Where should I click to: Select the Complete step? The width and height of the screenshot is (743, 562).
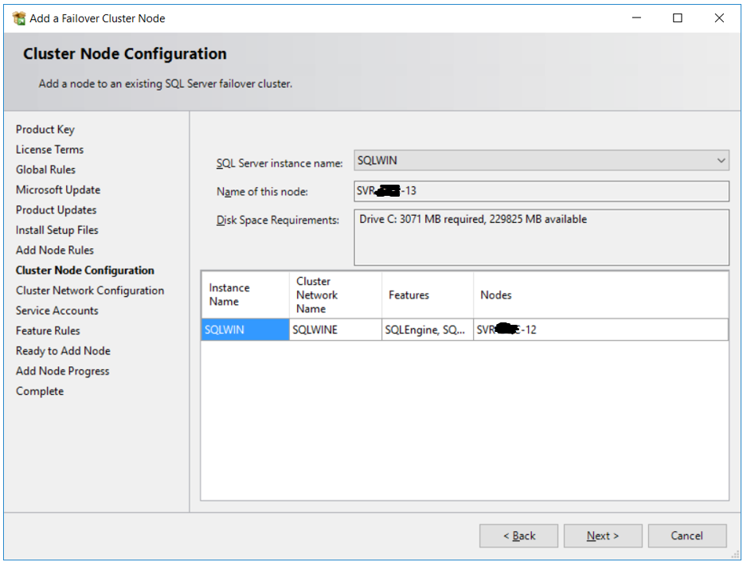[x=40, y=391]
